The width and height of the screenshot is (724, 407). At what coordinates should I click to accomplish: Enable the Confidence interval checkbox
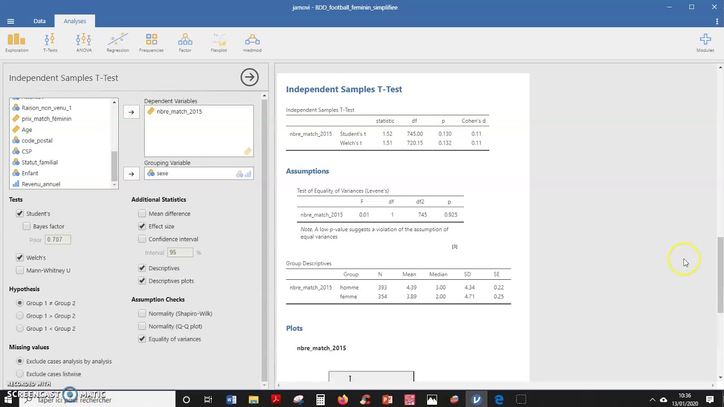[142, 239]
